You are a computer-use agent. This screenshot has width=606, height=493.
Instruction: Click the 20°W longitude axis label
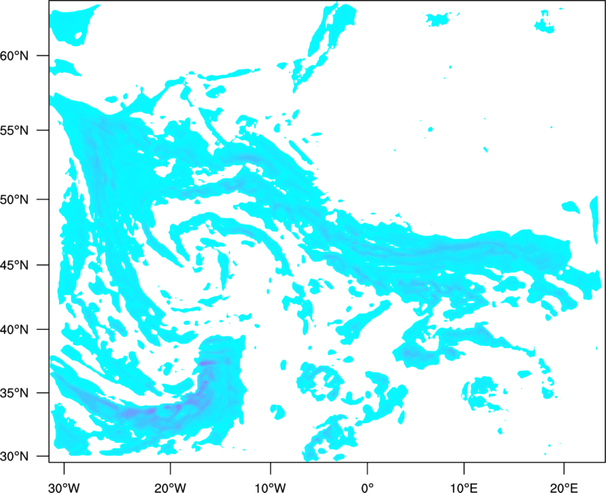(x=170, y=488)
